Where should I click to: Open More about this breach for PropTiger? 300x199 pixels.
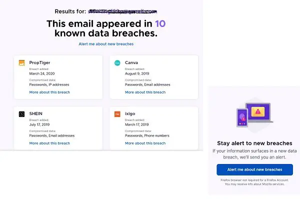49,92
